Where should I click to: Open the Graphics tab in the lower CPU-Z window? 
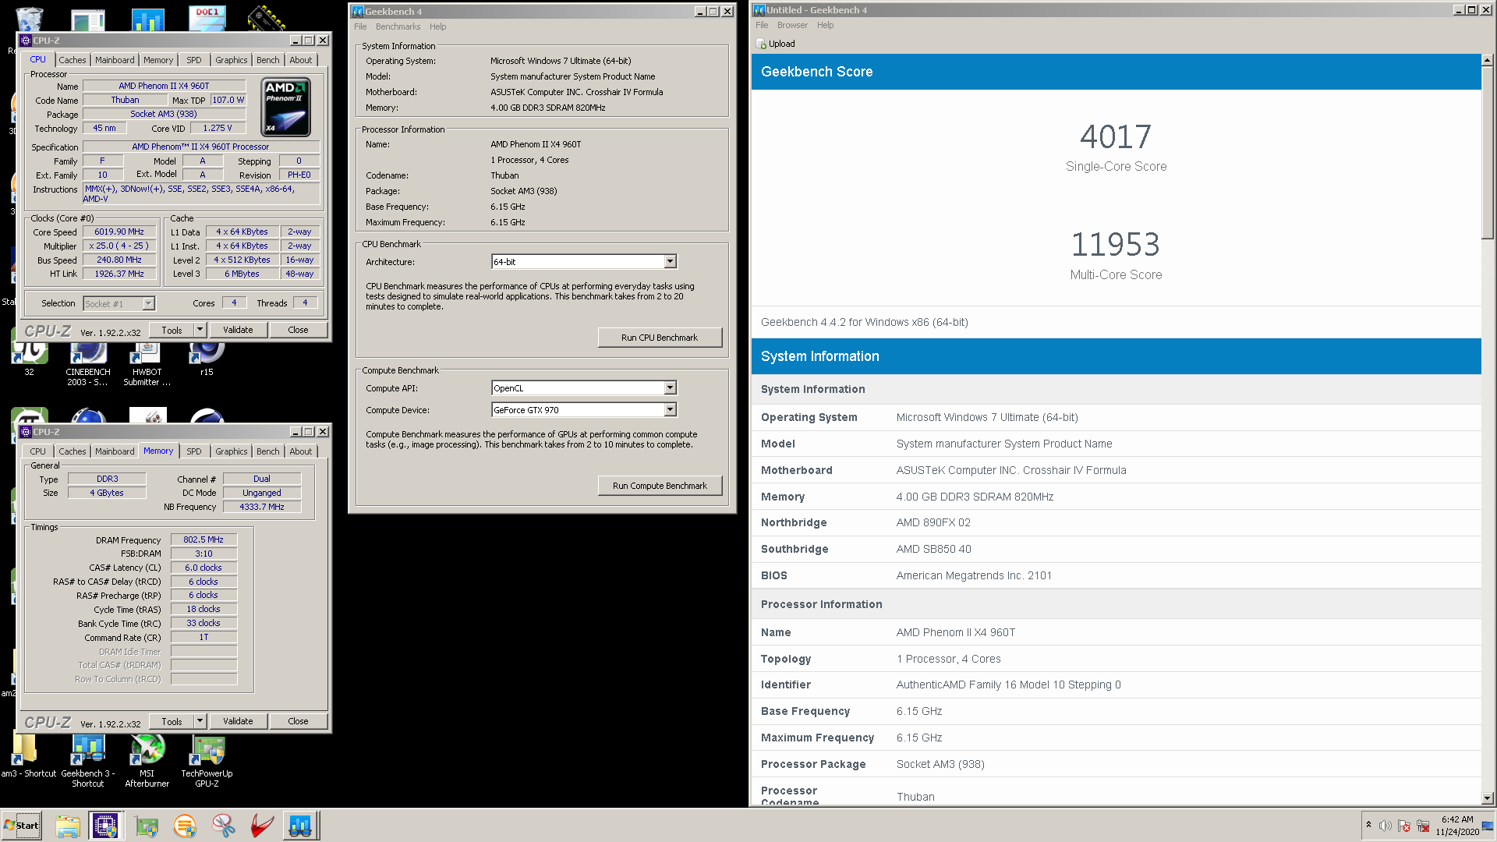tap(232, 451)
